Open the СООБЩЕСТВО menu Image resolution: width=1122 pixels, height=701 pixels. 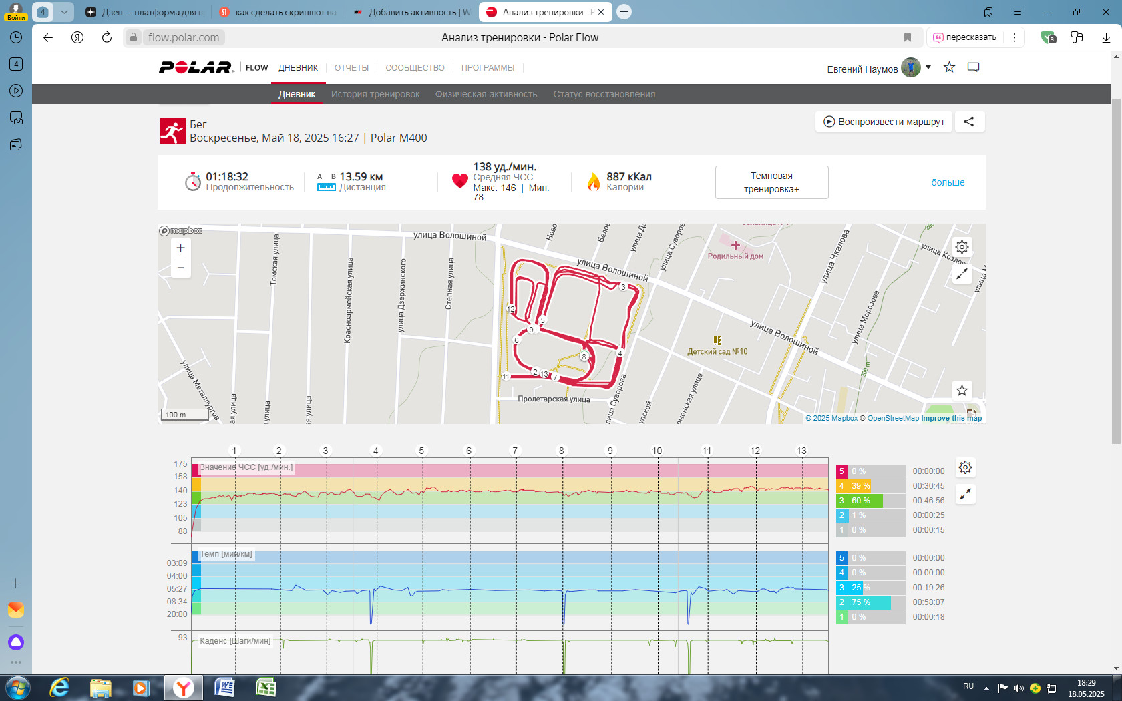(415, 68)
